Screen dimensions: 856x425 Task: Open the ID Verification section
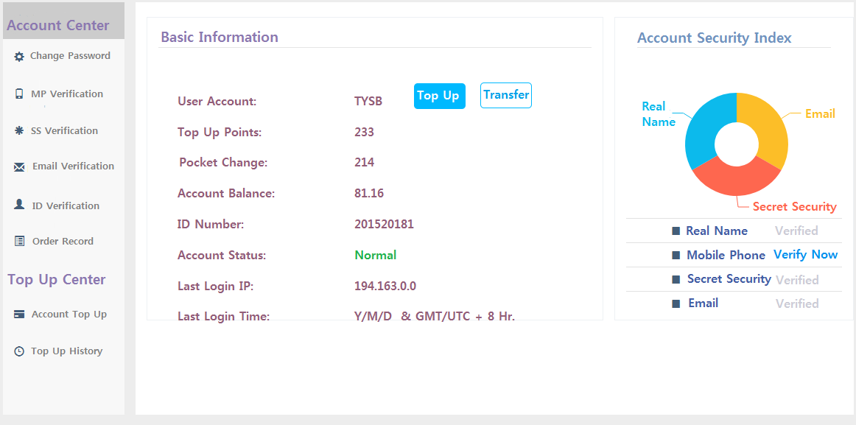(x=66, y=206)
